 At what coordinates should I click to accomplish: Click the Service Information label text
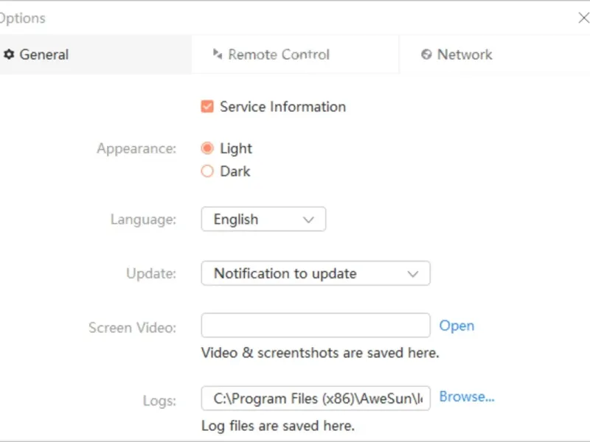(x=282, y=107)
